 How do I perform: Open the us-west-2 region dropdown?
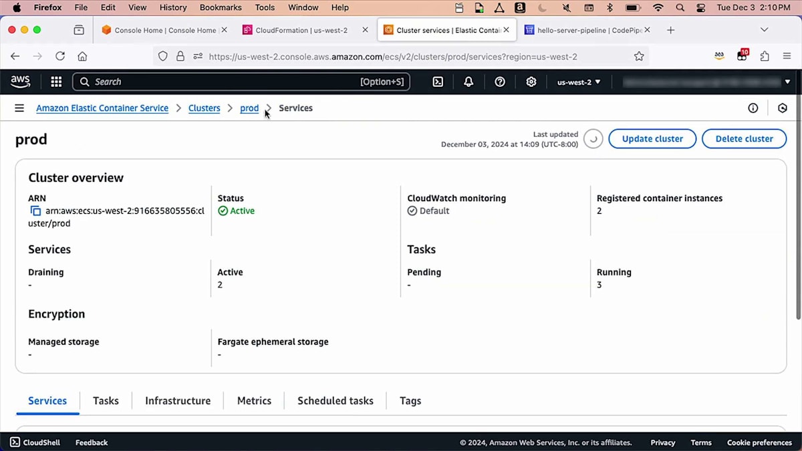pos(579,82)
